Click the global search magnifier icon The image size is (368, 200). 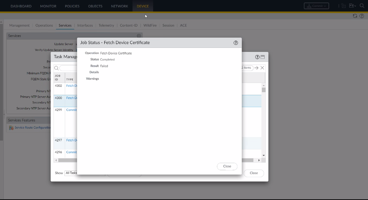pyautogui.click(x=362, y=6)
